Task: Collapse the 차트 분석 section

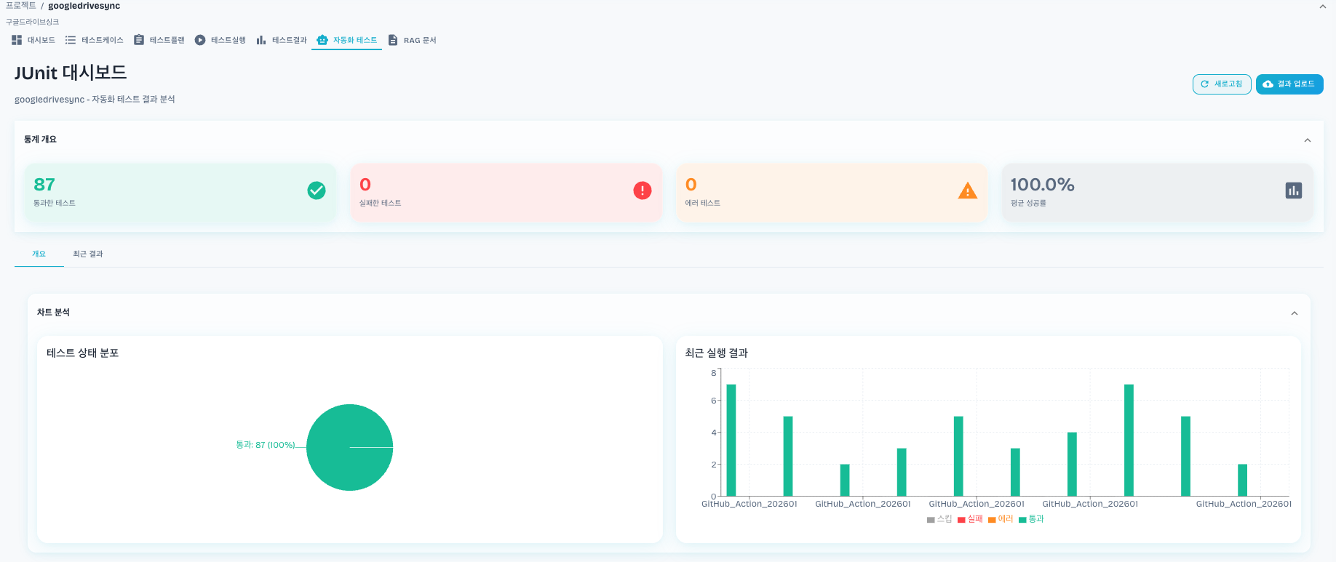Action: pos(1295,313)
